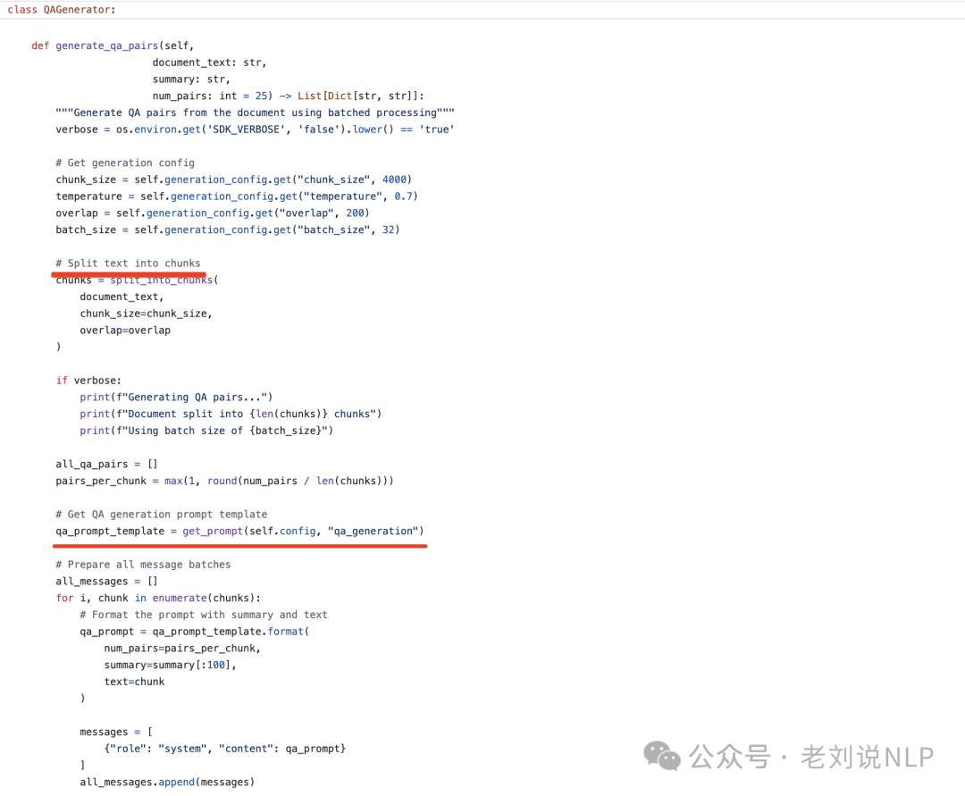Click the 'if verbose:' statement
The height and width of the screenshot is (796, 965).
click(x=88, y=381)
